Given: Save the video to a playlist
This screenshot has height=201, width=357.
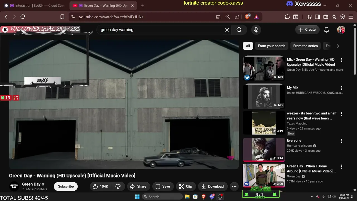Looking at the screenshot, I should [x=163, y=186].
